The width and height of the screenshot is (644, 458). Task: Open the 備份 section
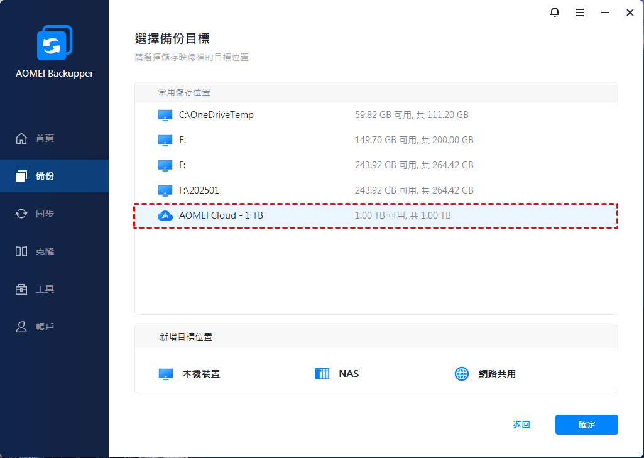point(55,176)
